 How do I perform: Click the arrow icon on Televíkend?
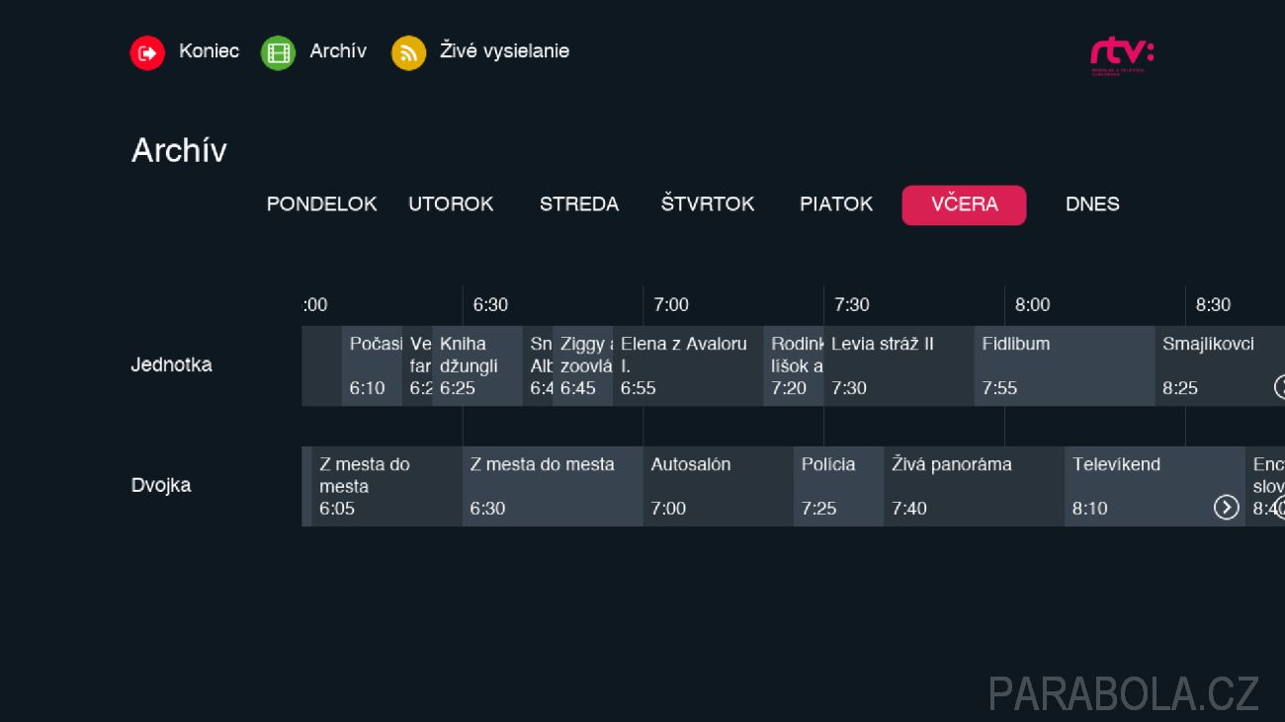click(1226, 507)
